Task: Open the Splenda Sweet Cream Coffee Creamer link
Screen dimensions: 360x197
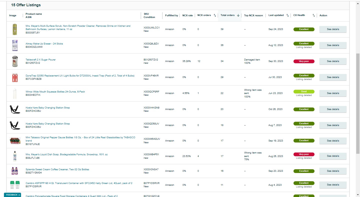Action: [x=57, y=169]
